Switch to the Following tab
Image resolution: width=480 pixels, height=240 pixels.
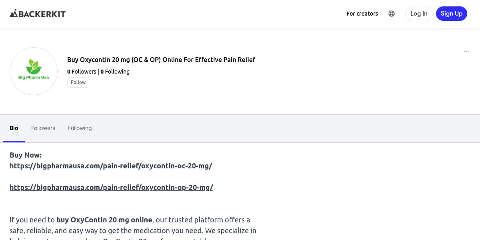pyautogui.click(x=80, y=128)
